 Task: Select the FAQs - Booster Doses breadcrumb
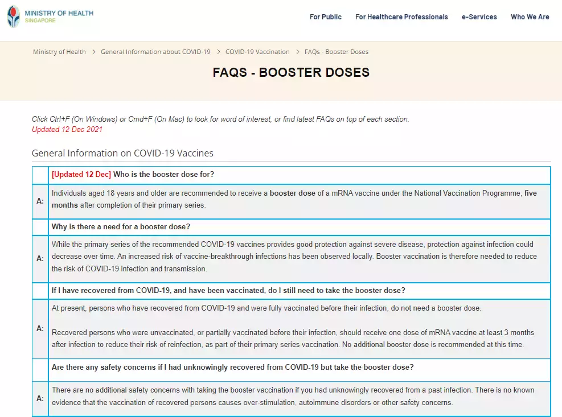click(336, 52)
